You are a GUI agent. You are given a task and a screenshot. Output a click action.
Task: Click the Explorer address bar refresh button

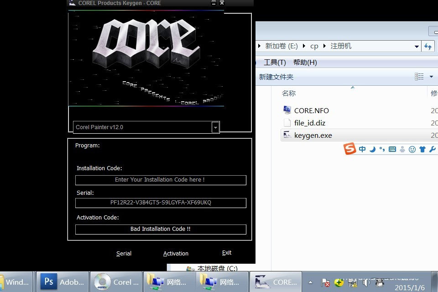coord(428,47)
